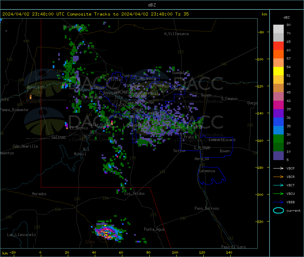Click the 'Punta_Agua' map label
The height and width of the screenshot is (257, 304).
pos(154,229)
